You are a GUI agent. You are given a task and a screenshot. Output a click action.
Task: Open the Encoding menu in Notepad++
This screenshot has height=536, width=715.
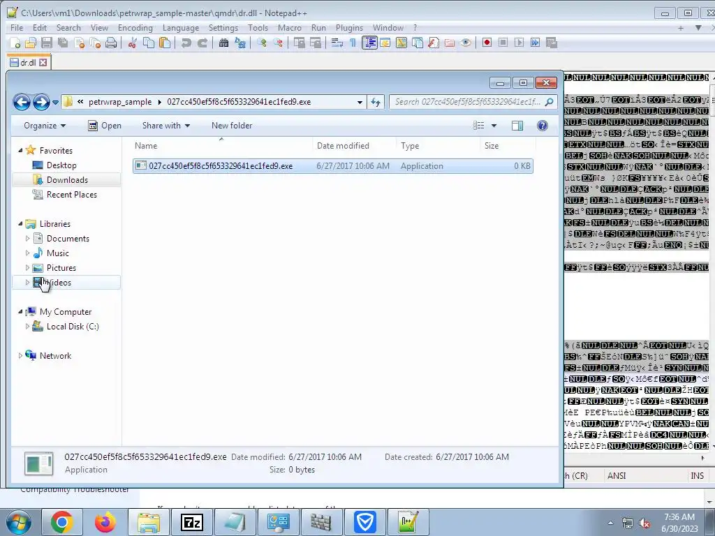pyautogui.click(x=135, y=28)
